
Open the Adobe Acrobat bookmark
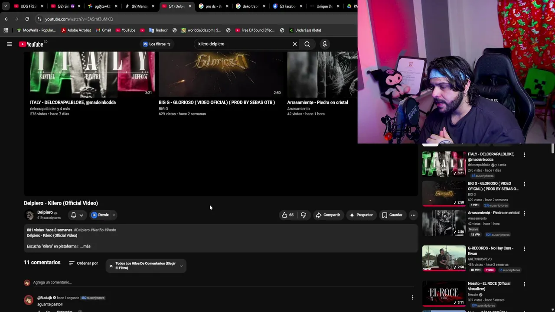coord(76,30)
